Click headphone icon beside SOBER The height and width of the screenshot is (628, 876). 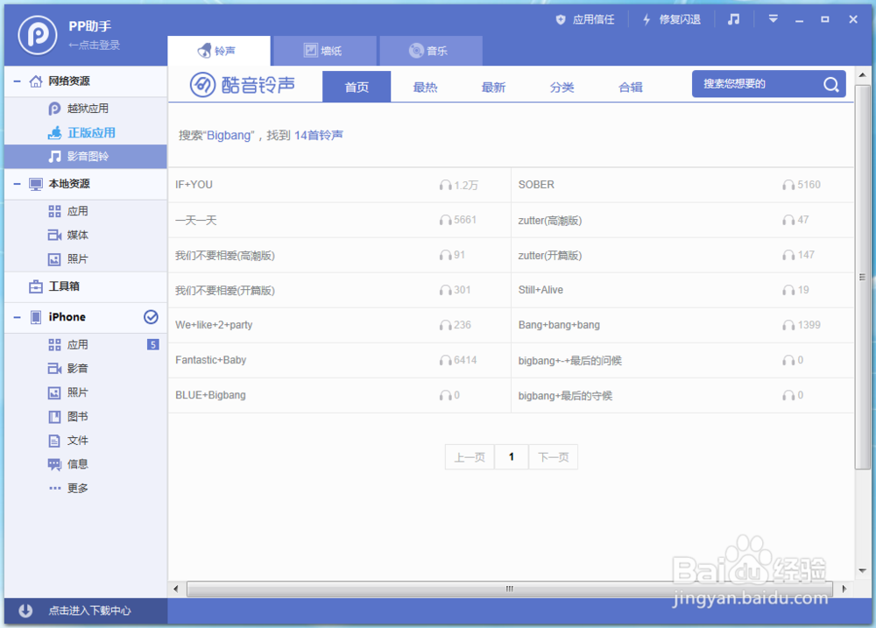tap(788, 185)
